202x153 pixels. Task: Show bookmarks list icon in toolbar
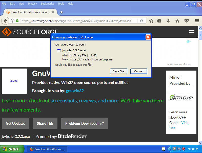click(159, 21)
